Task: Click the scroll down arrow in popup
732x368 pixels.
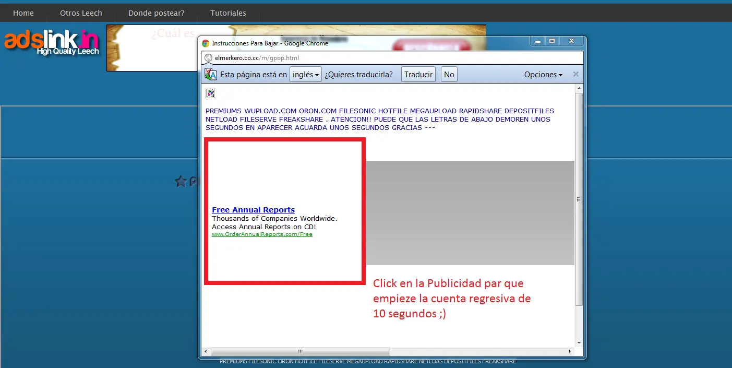Action: [579, 343]
